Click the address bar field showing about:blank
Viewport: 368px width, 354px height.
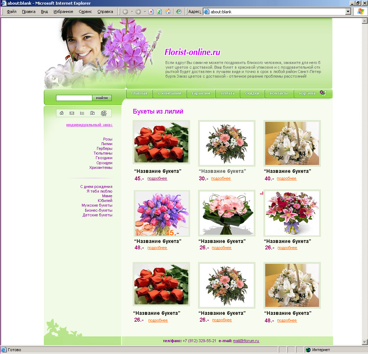pos(277,12)
